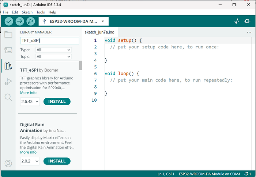The width and height of the screenshot is (256, 177).
Task: Open the ESP32-WROOM-DA board selector dropdown
Action: pos(74,21)
